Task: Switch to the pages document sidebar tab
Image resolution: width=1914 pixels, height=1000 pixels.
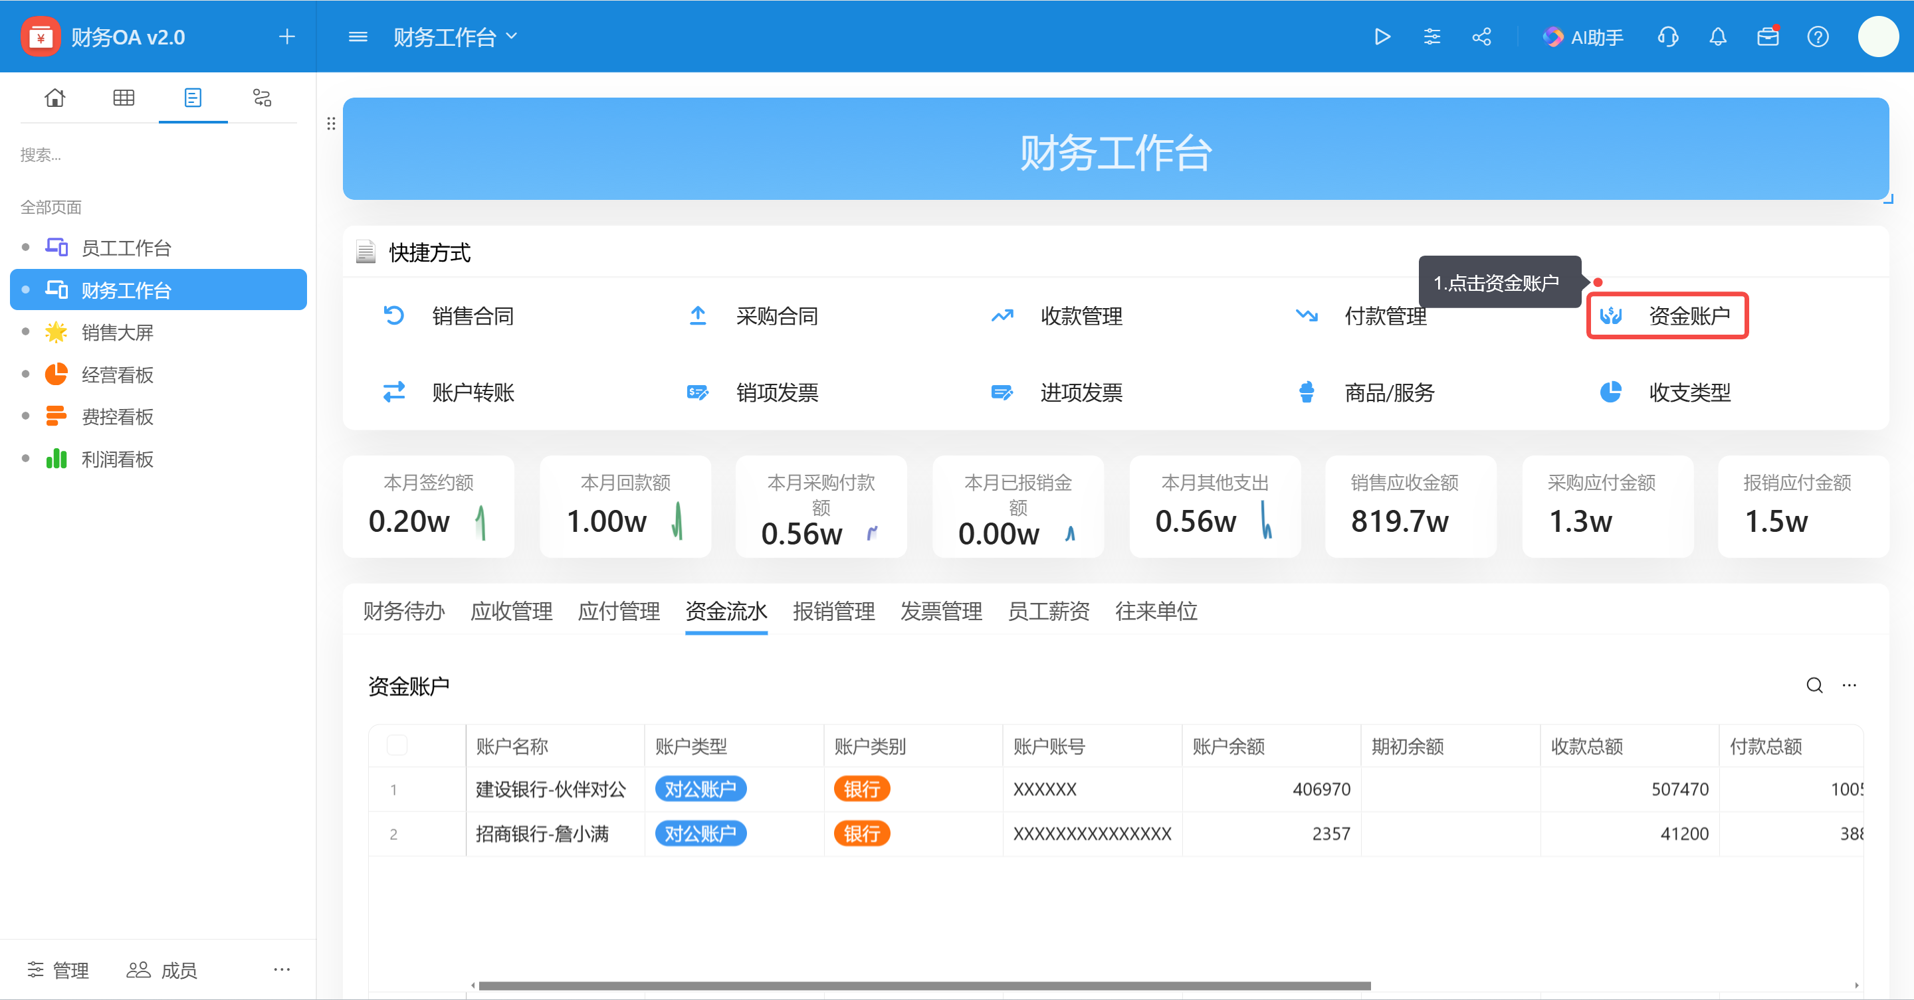Action: pyautogui.click(x=193, y=97)
